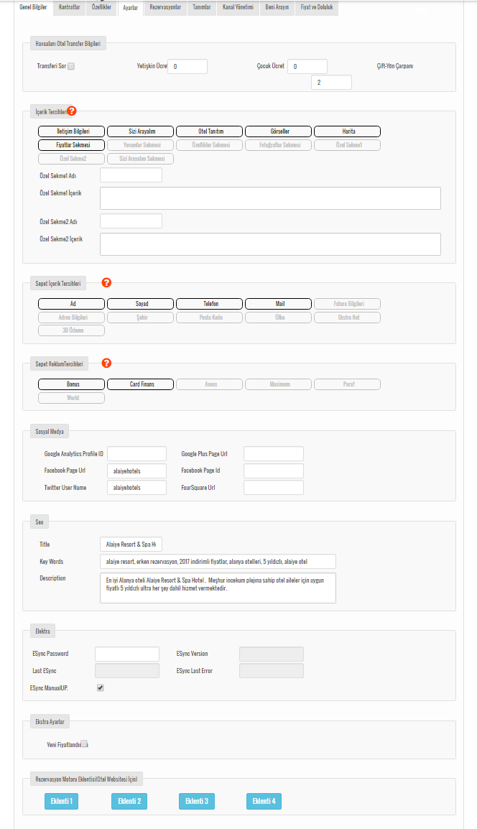Open the Sepet İçerik Tercihleri help icon
Viewport: 477px width, 829px height.
106,283
